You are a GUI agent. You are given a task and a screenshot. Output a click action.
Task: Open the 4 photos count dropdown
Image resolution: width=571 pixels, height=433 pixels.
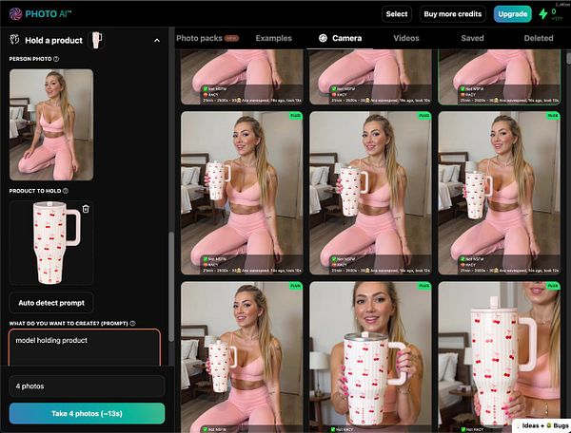pyautogui.click(x=87, y=386)
